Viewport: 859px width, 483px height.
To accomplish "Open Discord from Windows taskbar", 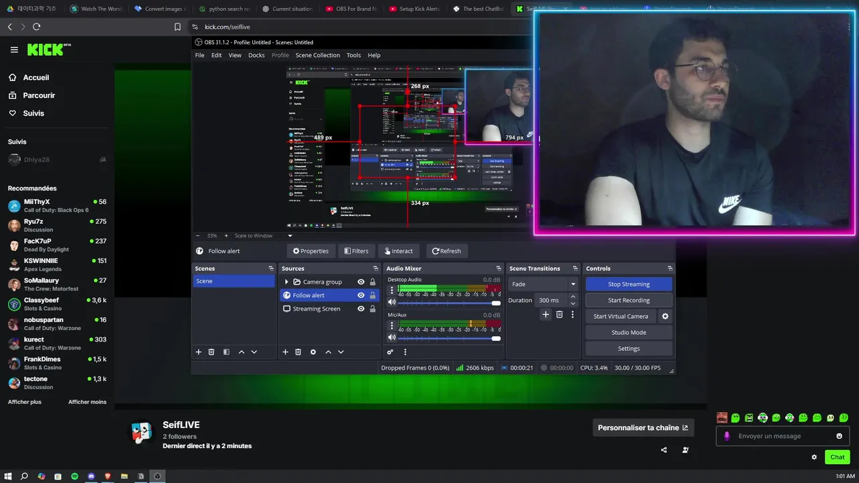I will [91, 476].
